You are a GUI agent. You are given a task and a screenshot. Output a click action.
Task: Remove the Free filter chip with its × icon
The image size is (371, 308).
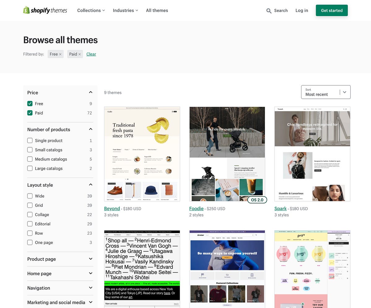click(x=61, y=54)
